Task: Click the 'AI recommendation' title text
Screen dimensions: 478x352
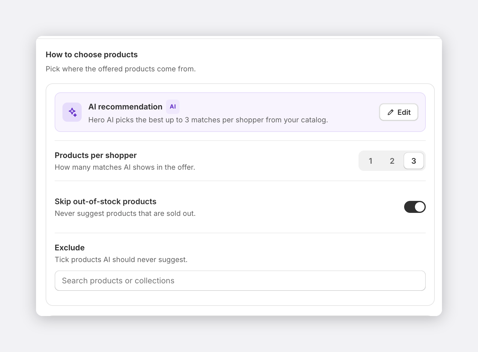Action: pyautogui.click(x=125, y=107)
